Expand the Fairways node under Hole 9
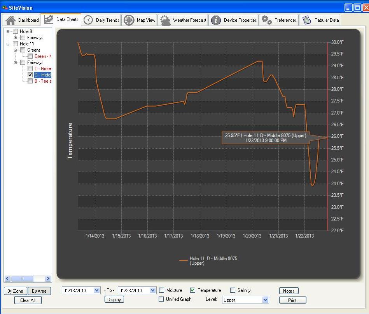369x314 pixels. [15, 38]
